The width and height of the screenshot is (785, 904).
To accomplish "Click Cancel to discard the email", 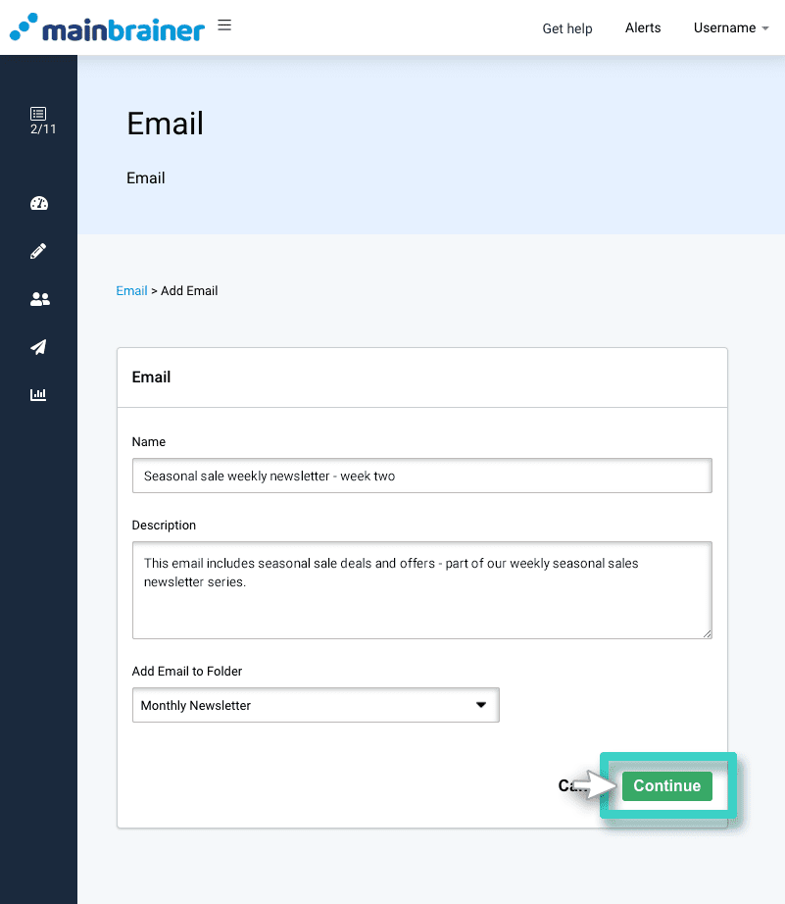I will tap(568, 785).
